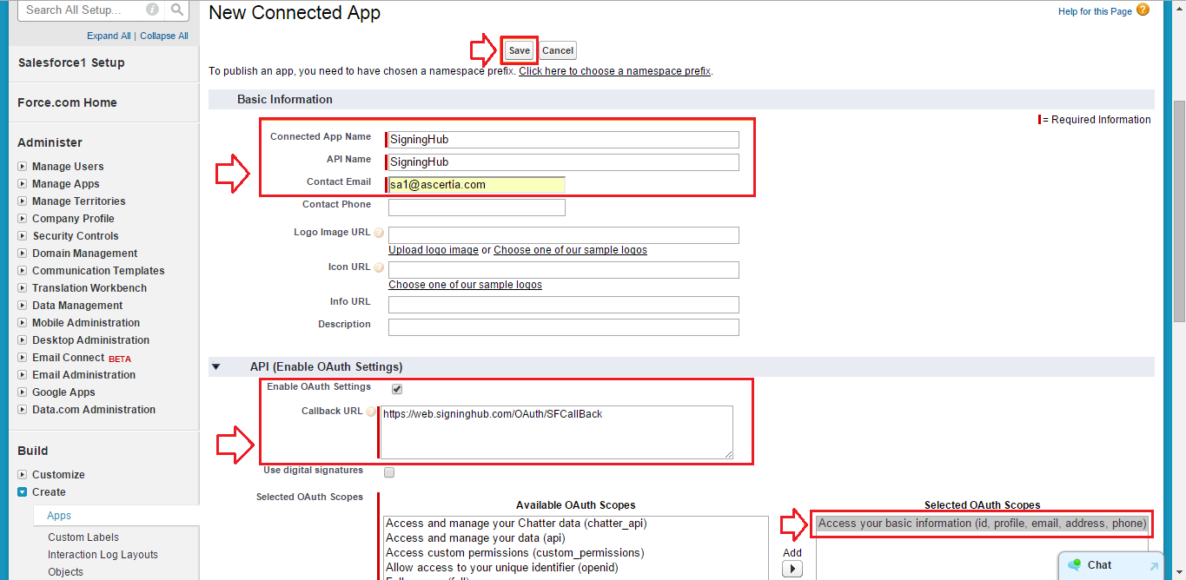Open Google Apps in sidebar
1186x580 pixels.
tap(63, 392)
